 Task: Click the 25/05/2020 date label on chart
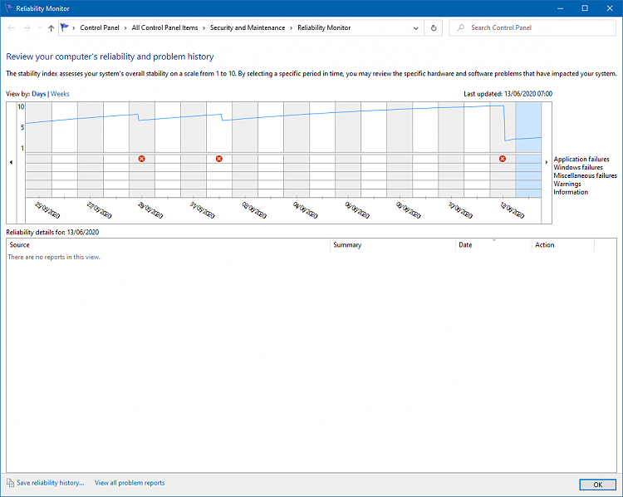click(47, 210)
